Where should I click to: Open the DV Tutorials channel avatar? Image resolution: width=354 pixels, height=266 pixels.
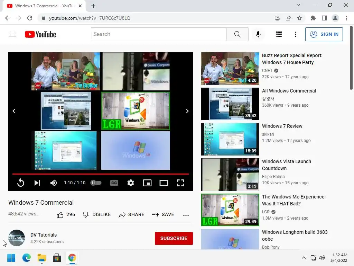point(17,238)
